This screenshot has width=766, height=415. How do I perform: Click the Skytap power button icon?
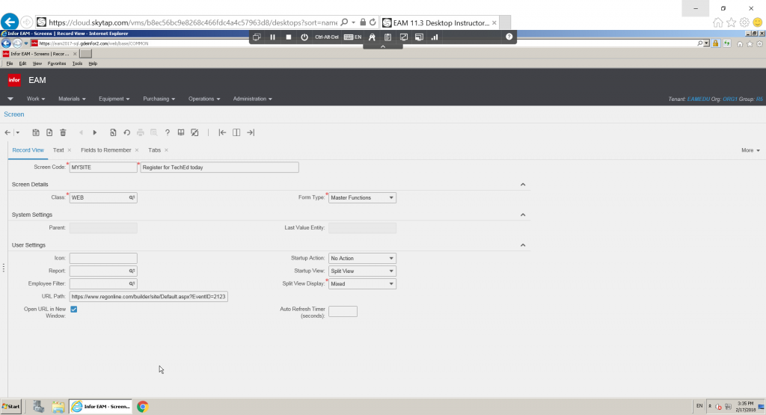pos(304,37)
